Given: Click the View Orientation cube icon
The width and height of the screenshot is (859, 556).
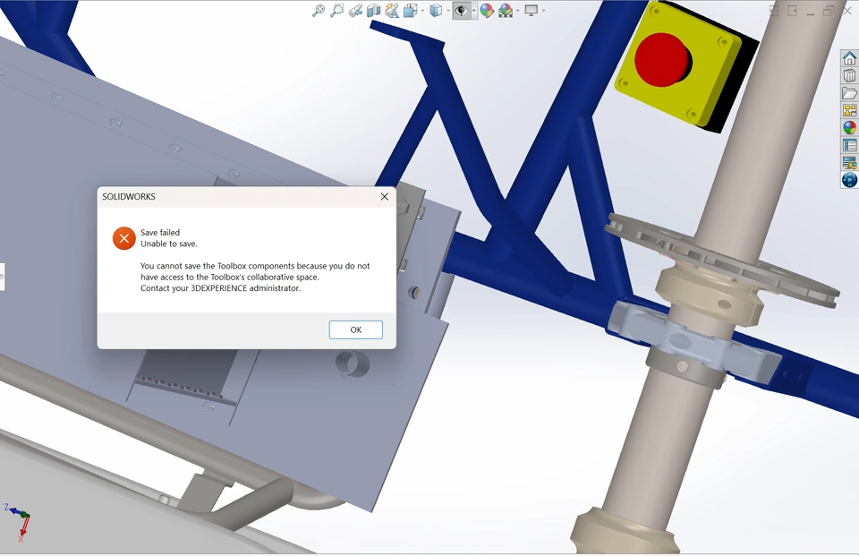Looking at the screenshot, I should (411, 11).
